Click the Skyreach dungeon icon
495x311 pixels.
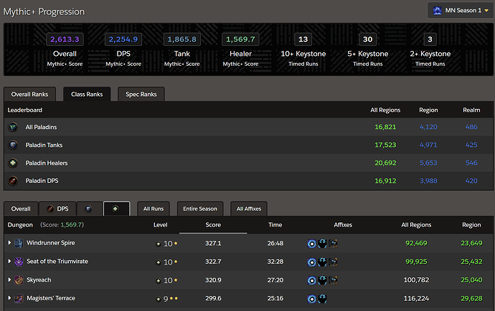coord(19,279)
